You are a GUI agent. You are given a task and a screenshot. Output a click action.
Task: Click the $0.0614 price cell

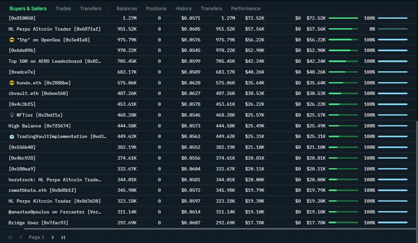tap(191, 212)
